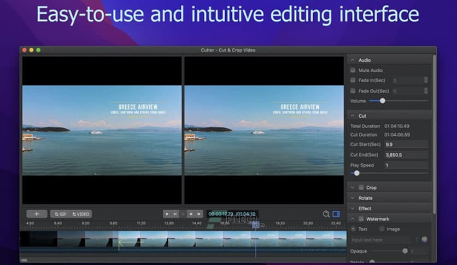Screen dimensions: 457x265
Task: Collapse the Audio section
Action: click(x=353, y=60)
